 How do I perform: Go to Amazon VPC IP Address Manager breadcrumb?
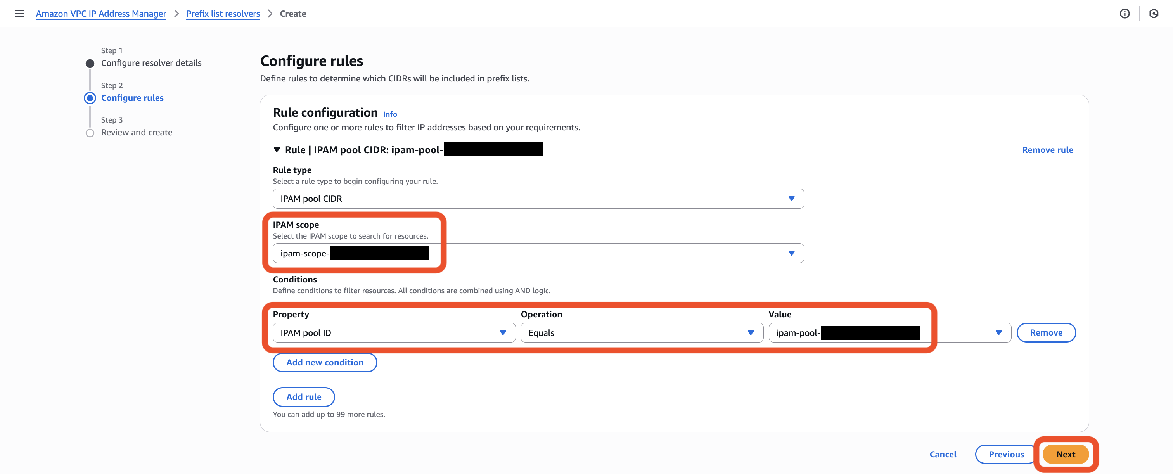(101, 14)
